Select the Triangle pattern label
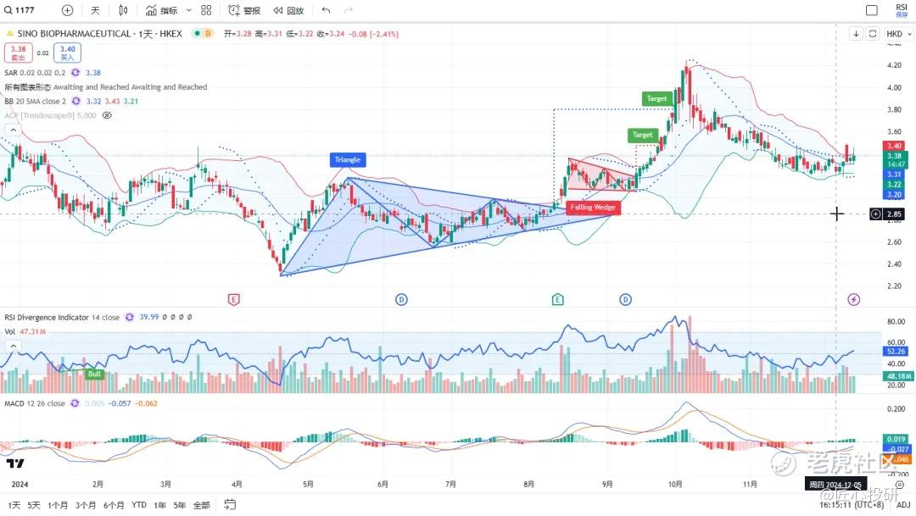Image resolution: width=916 pixels, height=516 pixels. click(348, 159)
